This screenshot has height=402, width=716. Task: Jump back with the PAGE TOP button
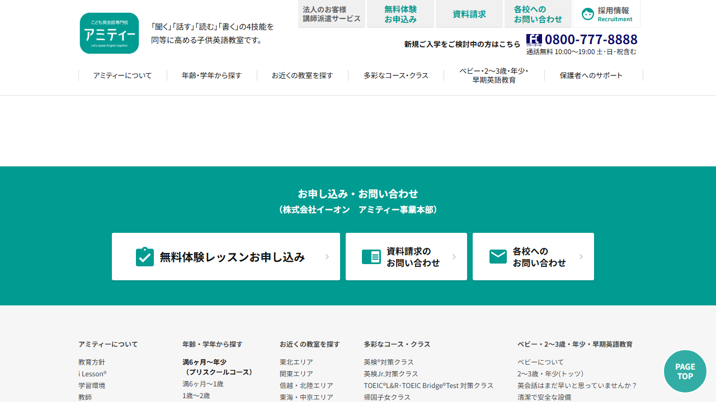coord(685,371)
